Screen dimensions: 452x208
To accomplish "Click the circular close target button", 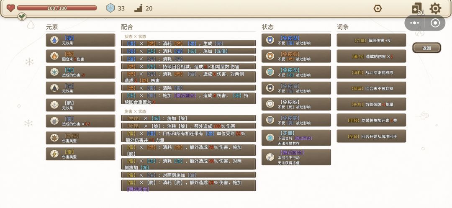I will (435, 23).
